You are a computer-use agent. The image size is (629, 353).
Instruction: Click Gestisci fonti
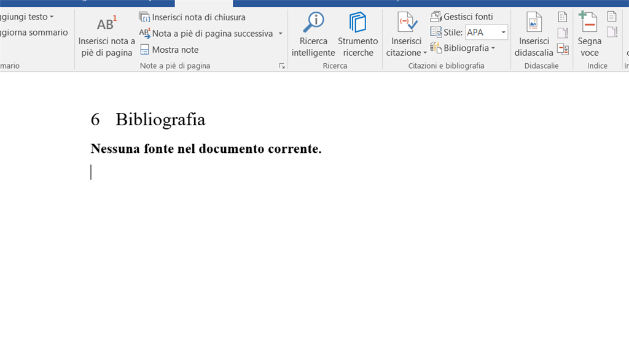462,17
